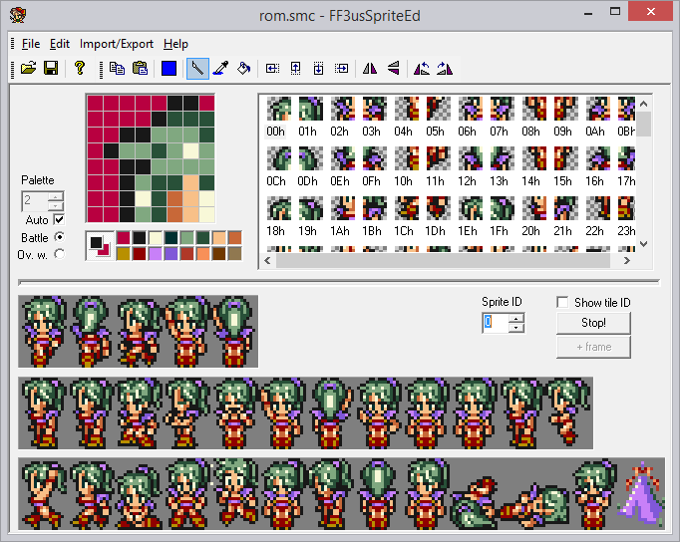Screen dimensions: 680x542
Task: Rotate the tile clockwise
Action: [445, 69]
